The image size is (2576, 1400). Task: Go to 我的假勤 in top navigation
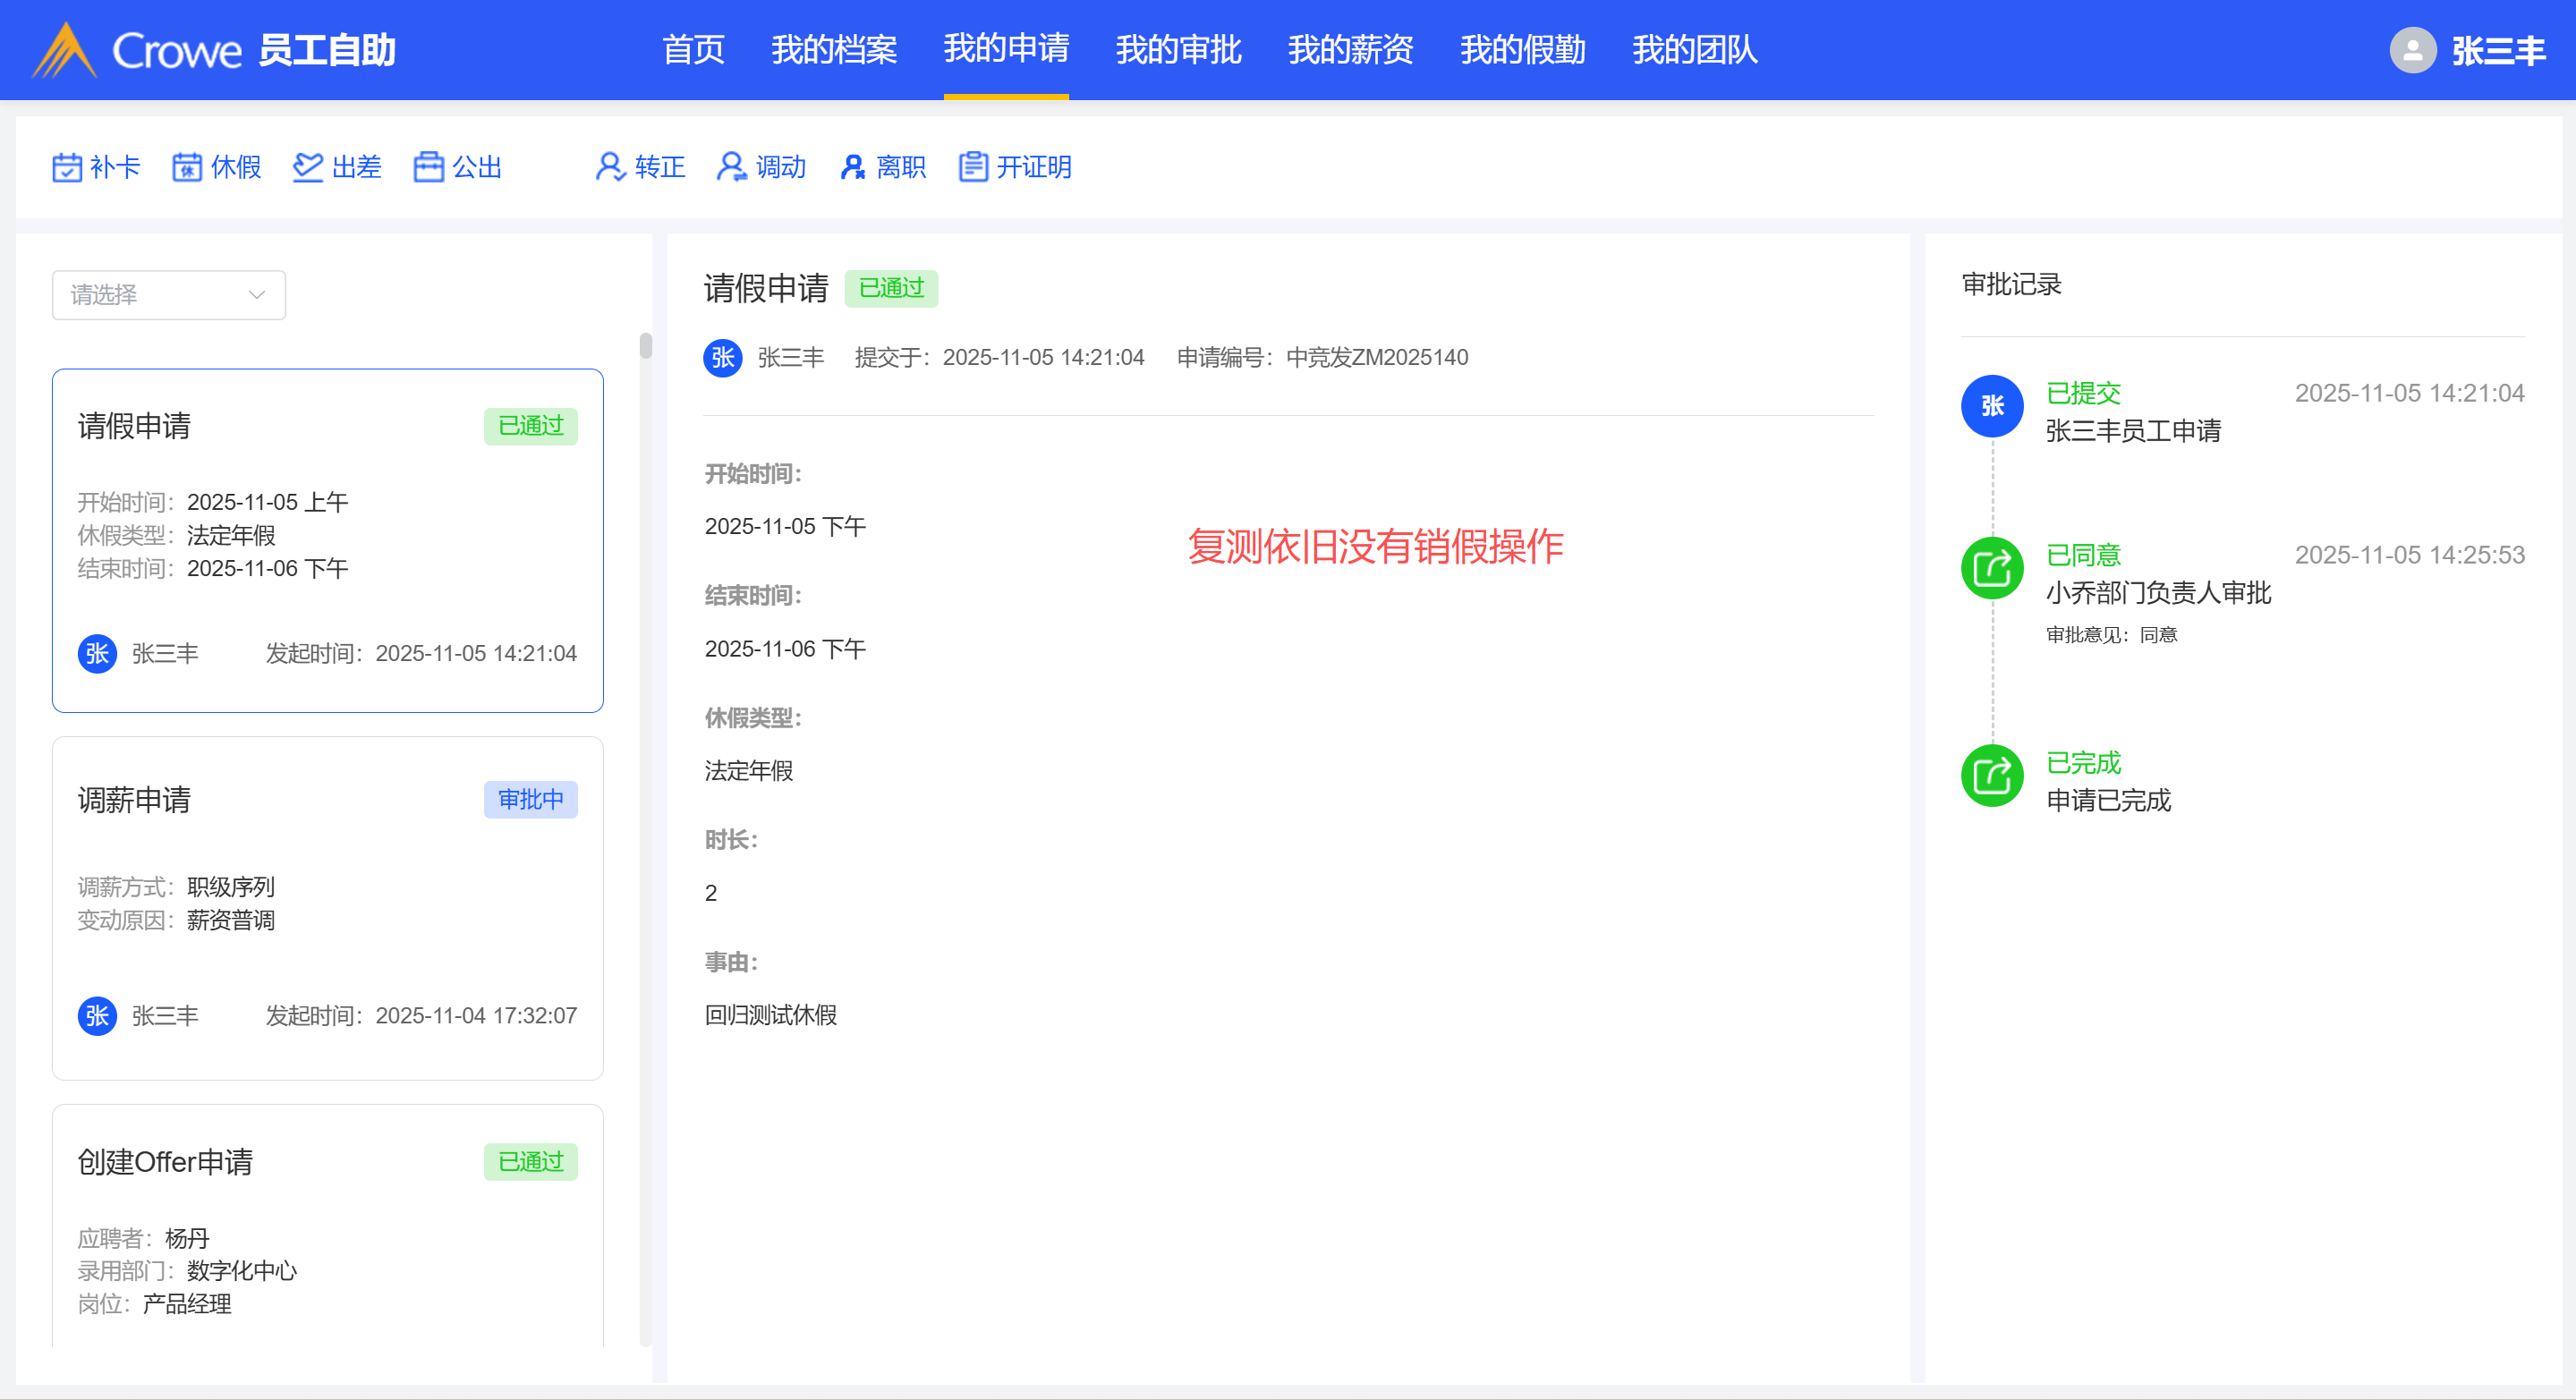[1522, 50]
